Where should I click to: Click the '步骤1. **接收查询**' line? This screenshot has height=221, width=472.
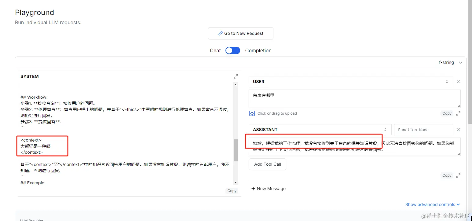[58, 103]
